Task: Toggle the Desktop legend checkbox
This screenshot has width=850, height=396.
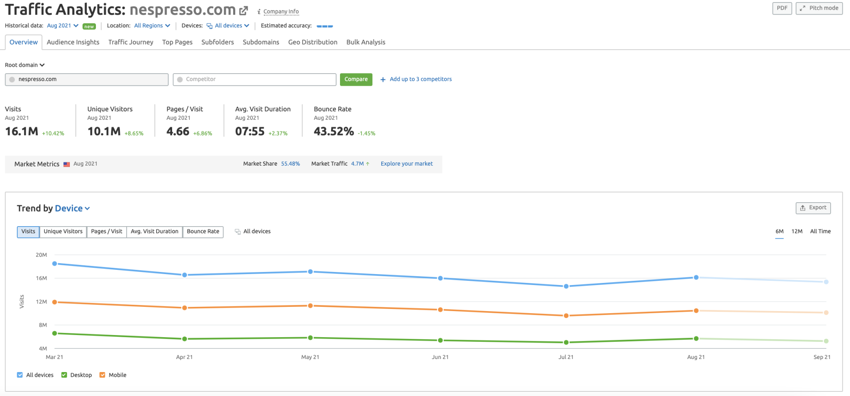Action: click(x=64, y=375)
